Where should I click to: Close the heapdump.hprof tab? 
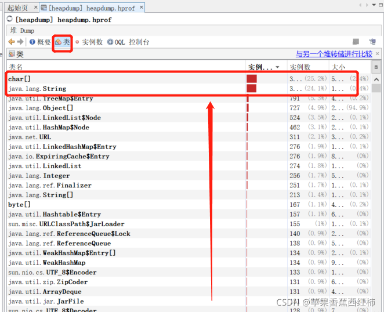point(142,8)
